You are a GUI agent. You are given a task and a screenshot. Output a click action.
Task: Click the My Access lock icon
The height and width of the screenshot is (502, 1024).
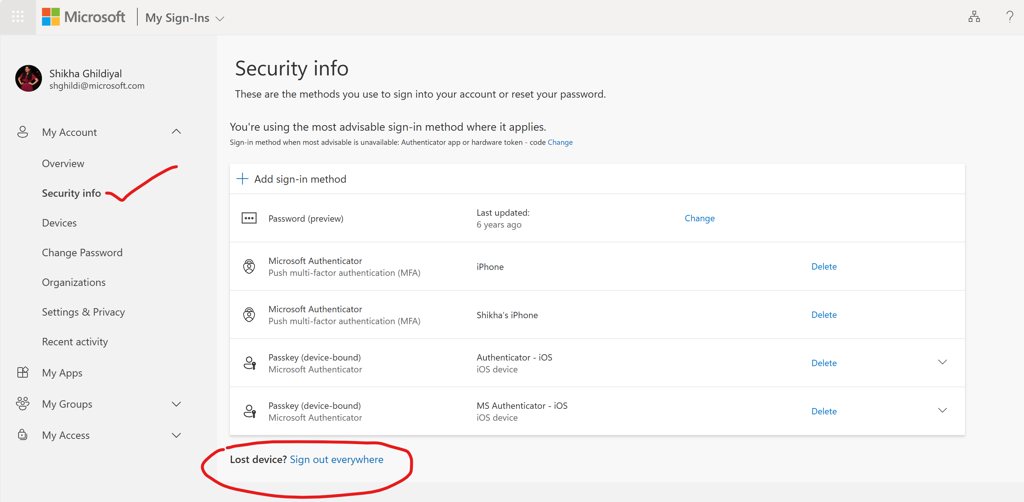point(23,434)
